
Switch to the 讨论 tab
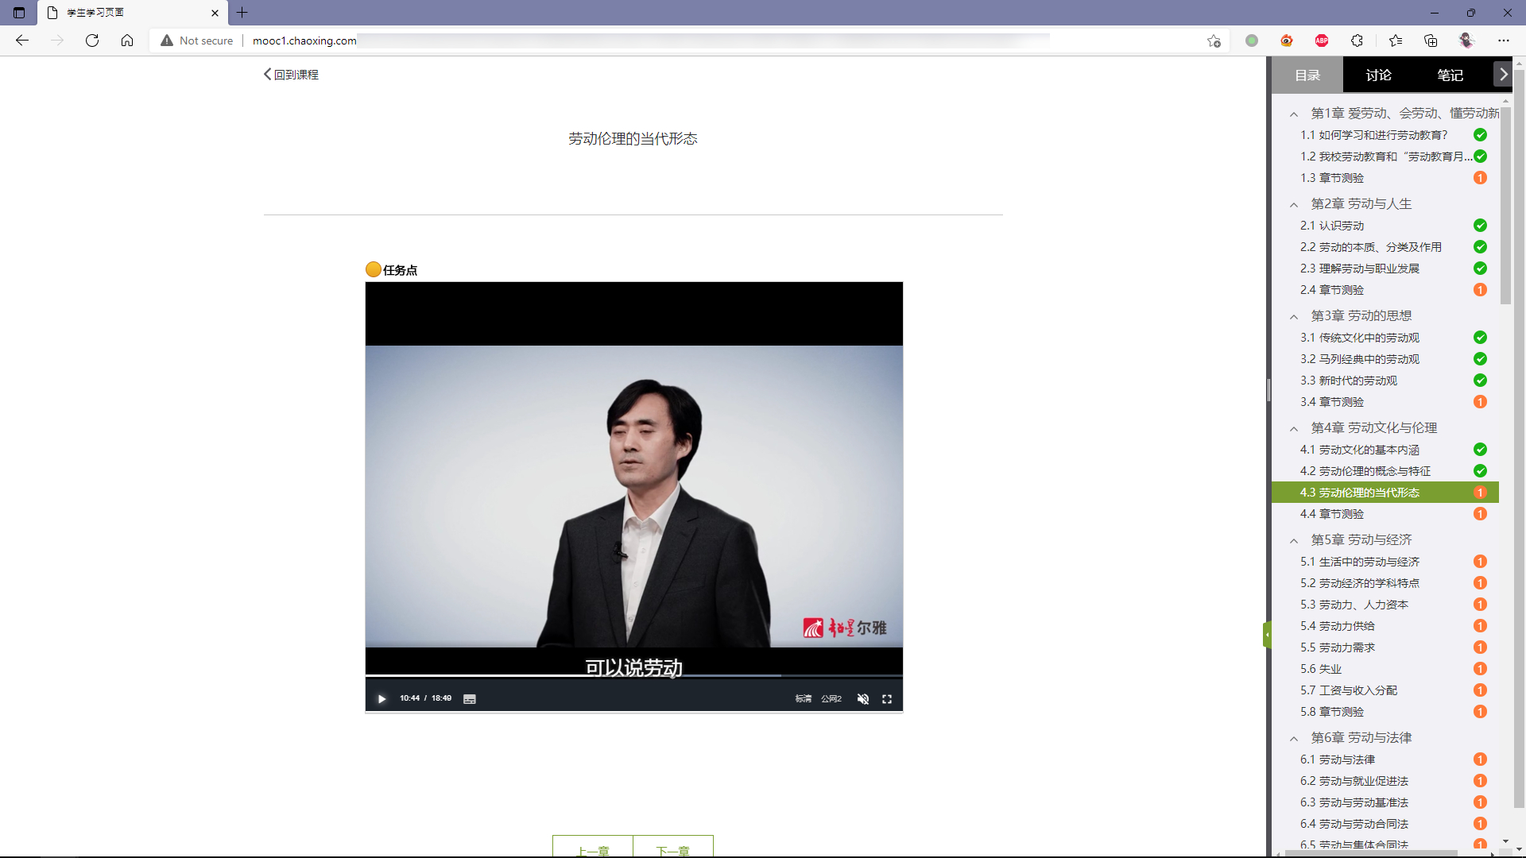pyautogui.click(x=1378, y=75)
